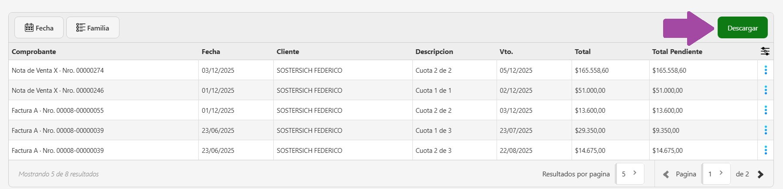Screen dimensions: 783x189
Task: Open three-dot menu for Nota de Venta 00000274
Action: click(766, 70)
